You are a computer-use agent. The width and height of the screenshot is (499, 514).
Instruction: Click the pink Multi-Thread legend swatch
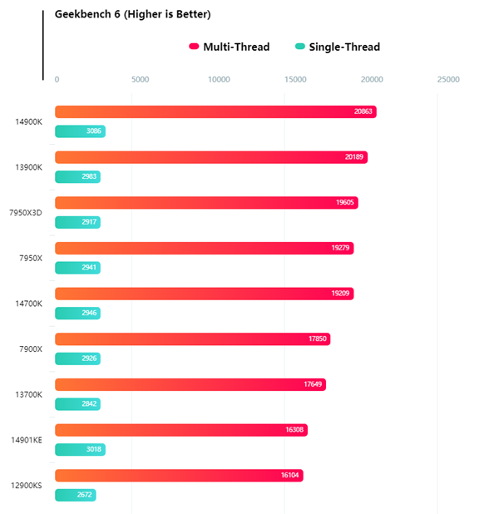coord(194,47)
